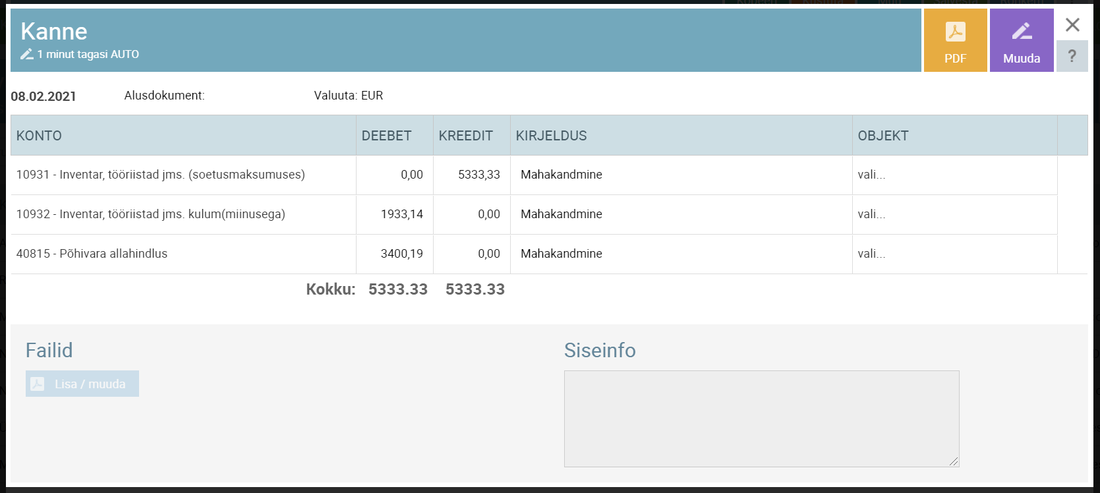Click the Muuda edit pencil button
Screen dimensions: 1100x493
pos(1021,41)
